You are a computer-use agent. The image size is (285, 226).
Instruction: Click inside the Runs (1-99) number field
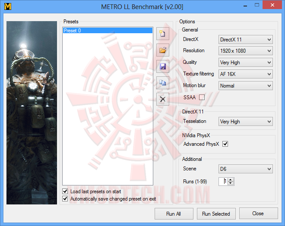coord(223,181)
